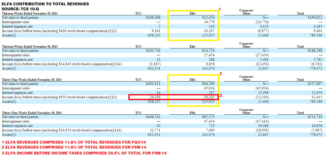Click Elfa income before taxes 8,856
Screen dimensions: 331x160
click(210, 64)
